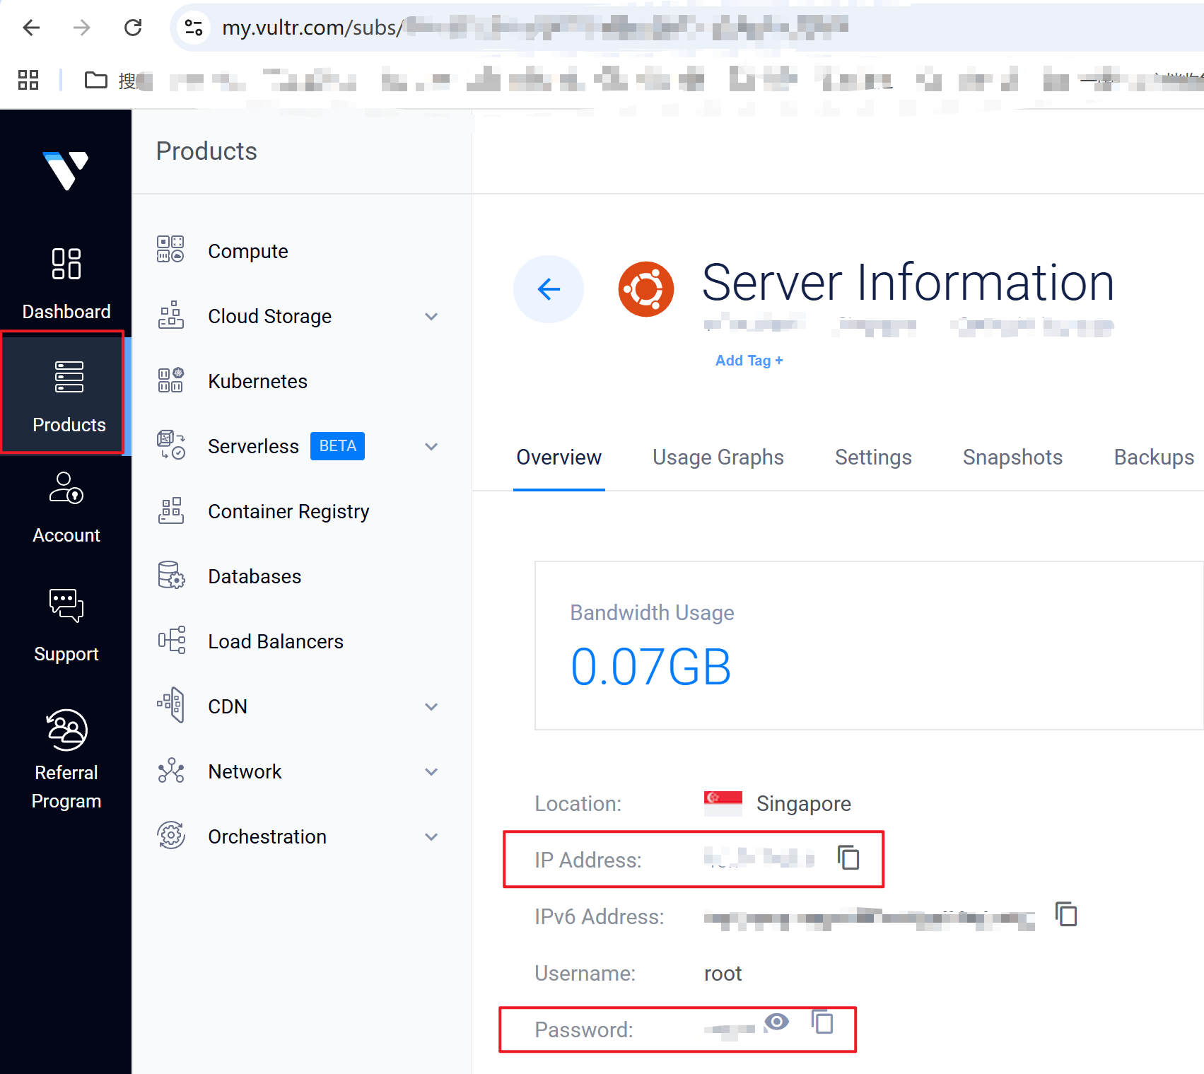Image resolution: width=1204 pixels, height=1074 pixels.
Task: Reveal password using the eye icon
Action: coord(776,1022)
